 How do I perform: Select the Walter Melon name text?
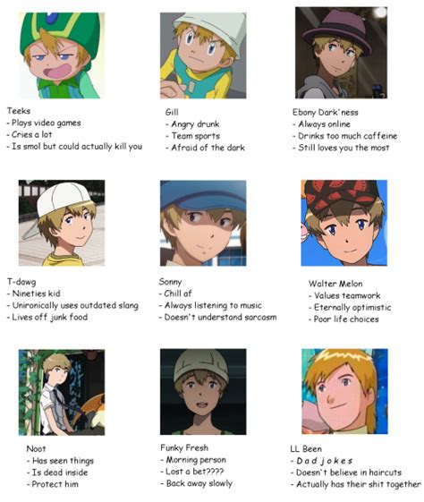(335, 284)
